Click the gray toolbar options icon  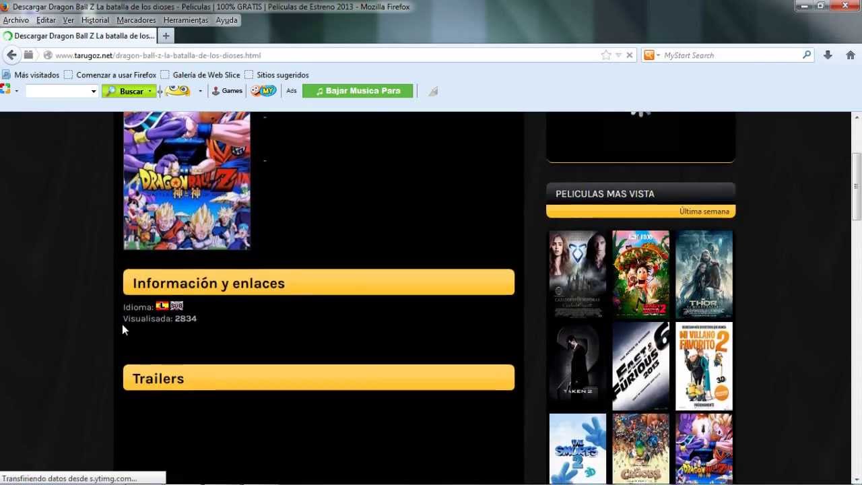(x=433, y=91)
